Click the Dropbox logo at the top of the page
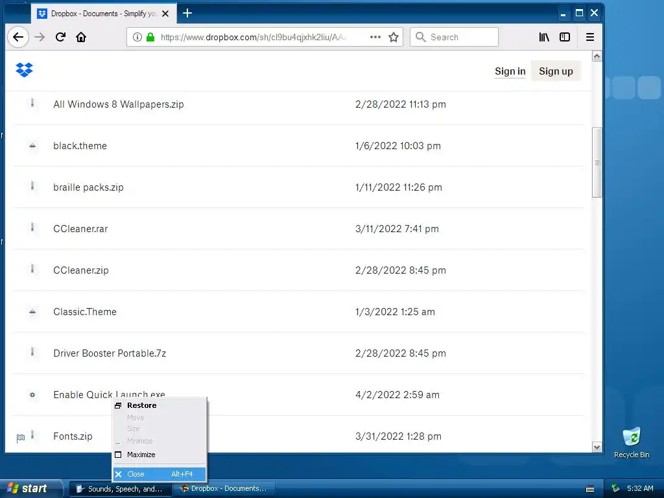Image resolution: width=664 pixels, height=498 pixels. (24, 70)
